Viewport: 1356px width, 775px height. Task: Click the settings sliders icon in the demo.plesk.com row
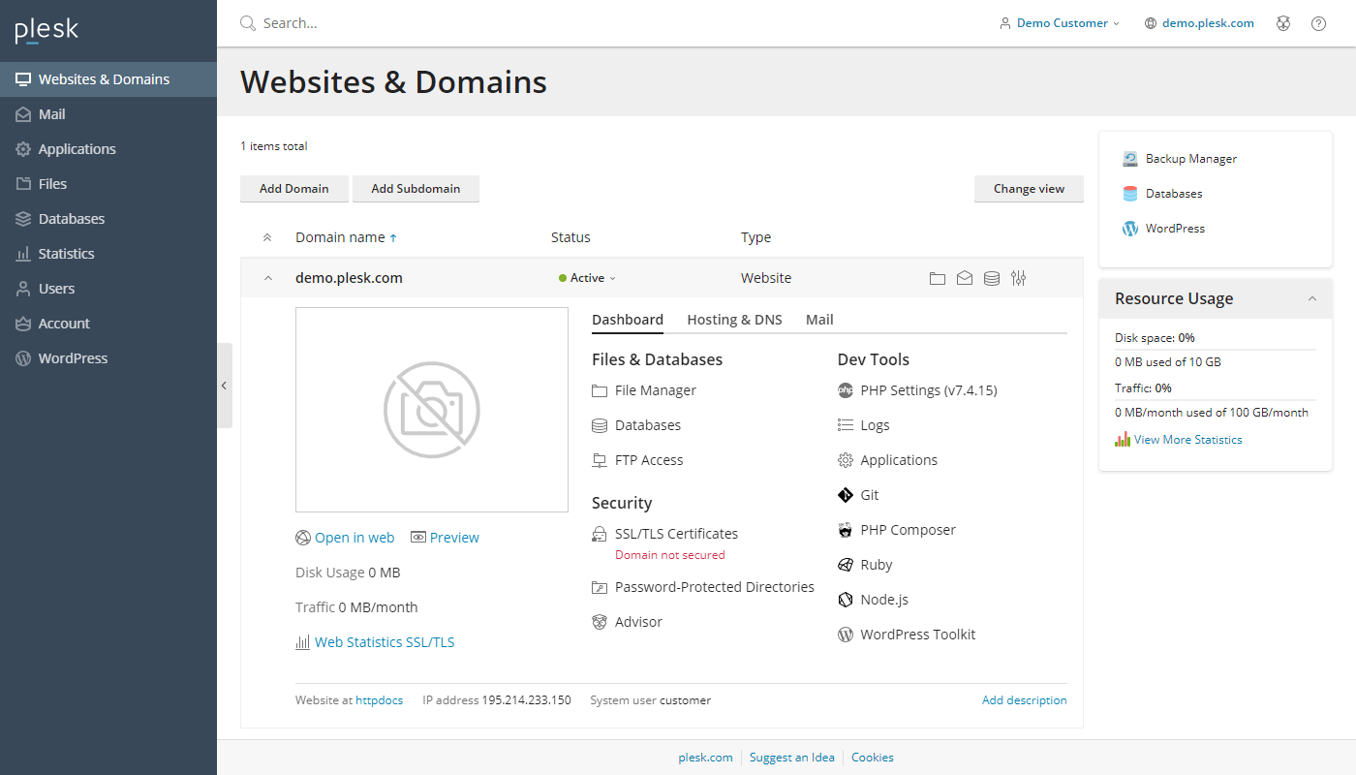point(1018,278)
